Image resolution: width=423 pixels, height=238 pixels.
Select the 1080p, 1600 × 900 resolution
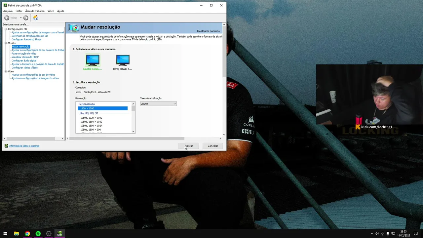pos(91,130)
